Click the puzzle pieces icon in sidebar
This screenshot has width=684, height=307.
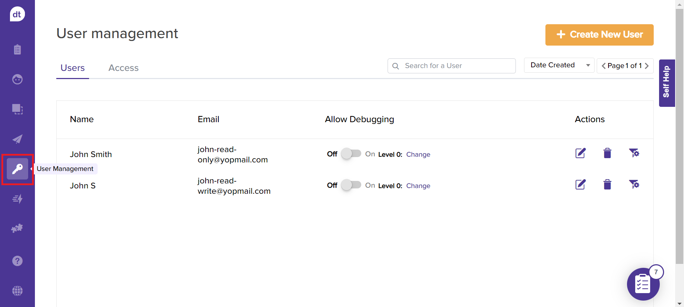(17, 228)
